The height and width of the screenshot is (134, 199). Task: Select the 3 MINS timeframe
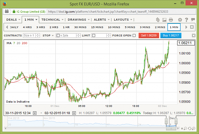point(145,27)
